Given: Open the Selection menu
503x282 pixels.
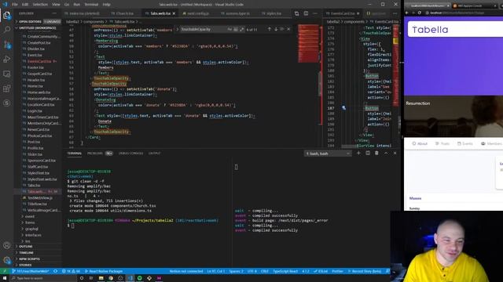Looking at the screenshot, I should tap(40, 5).
